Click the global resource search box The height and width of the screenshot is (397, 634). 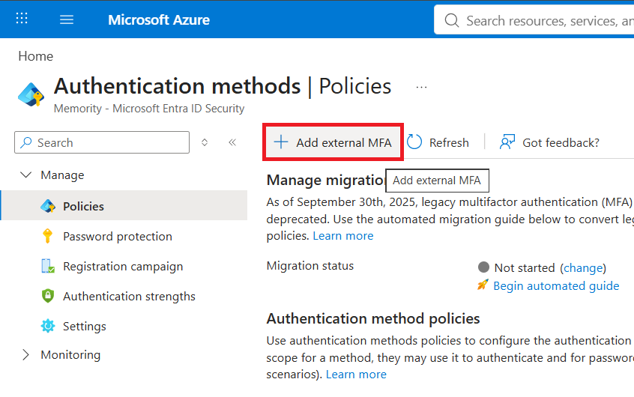tap(534, 19)
